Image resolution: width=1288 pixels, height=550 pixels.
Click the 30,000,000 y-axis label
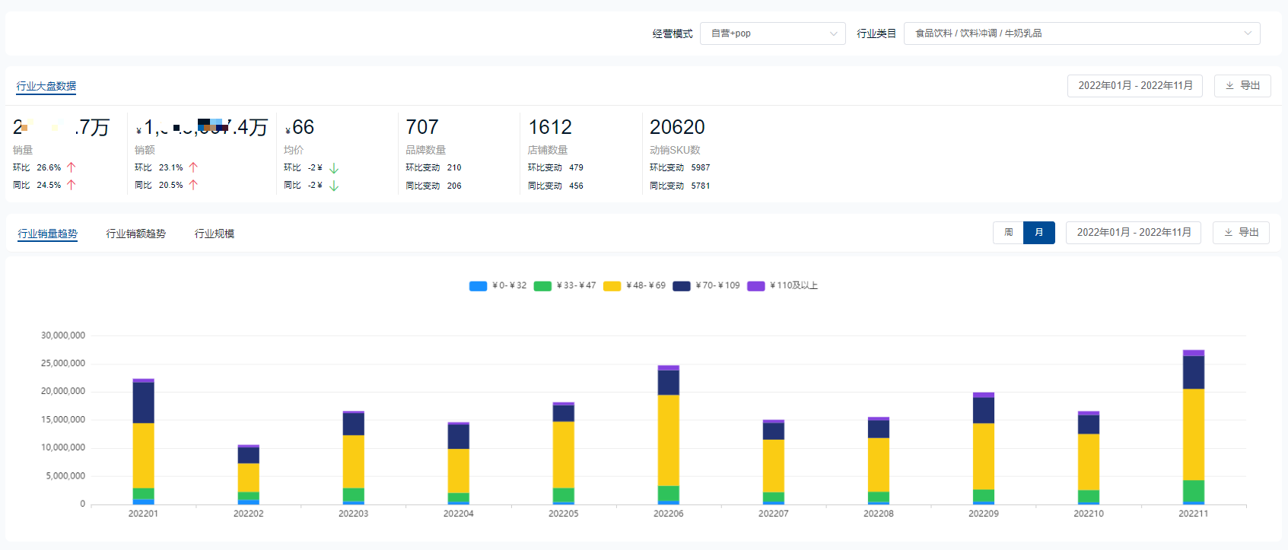click(x=63, y=335)
